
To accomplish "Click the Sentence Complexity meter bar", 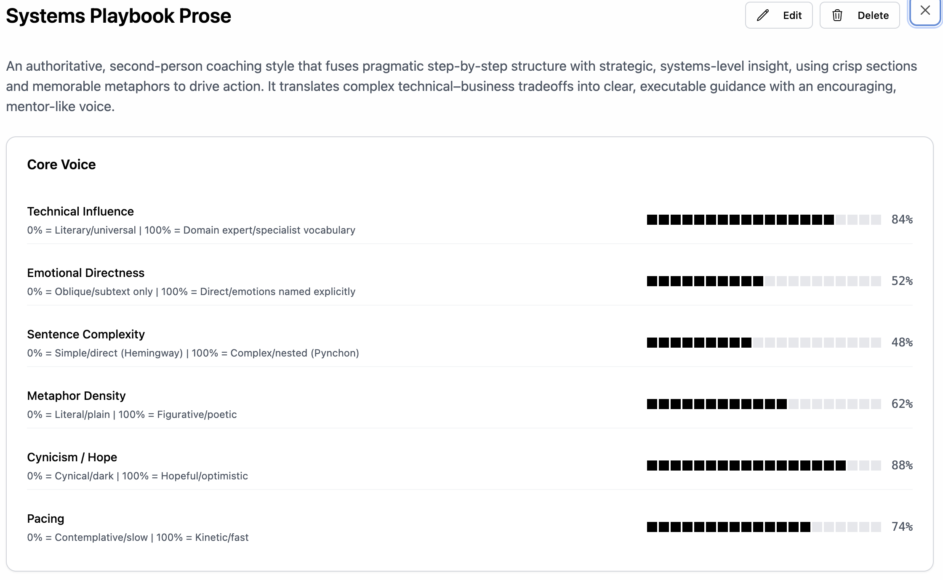I will (x=764, y=343).
